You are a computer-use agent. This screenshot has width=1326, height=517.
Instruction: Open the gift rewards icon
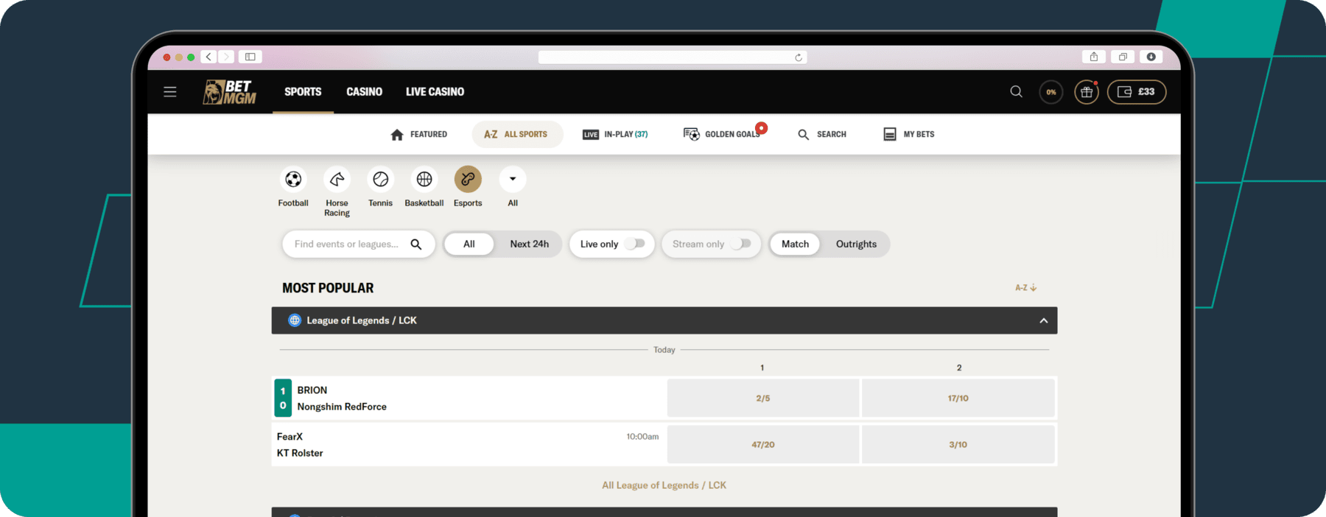click(x=1087, y=92)
